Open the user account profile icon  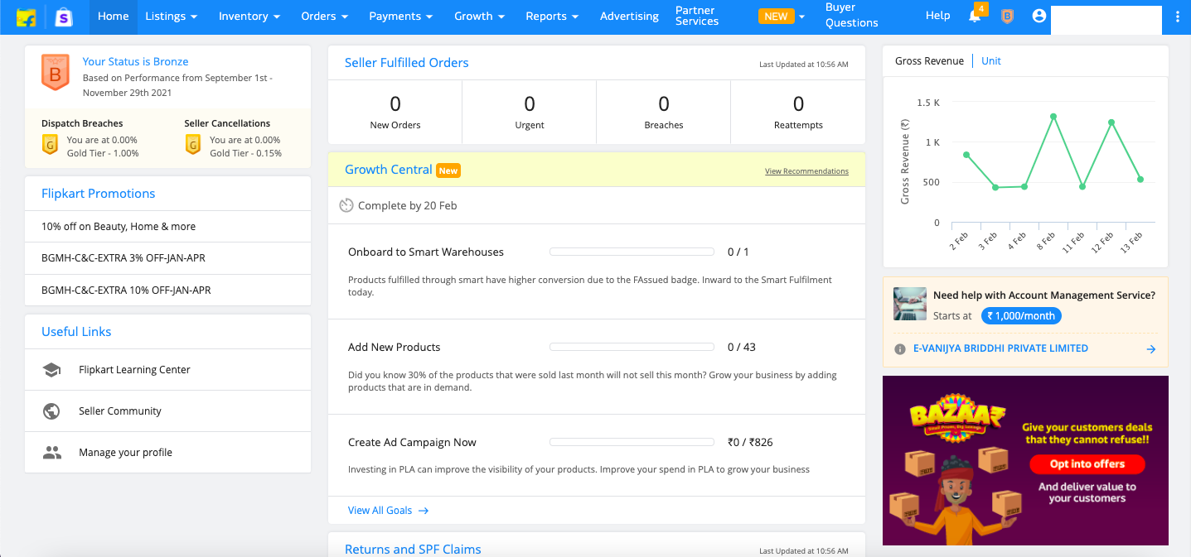(1039, 16)
